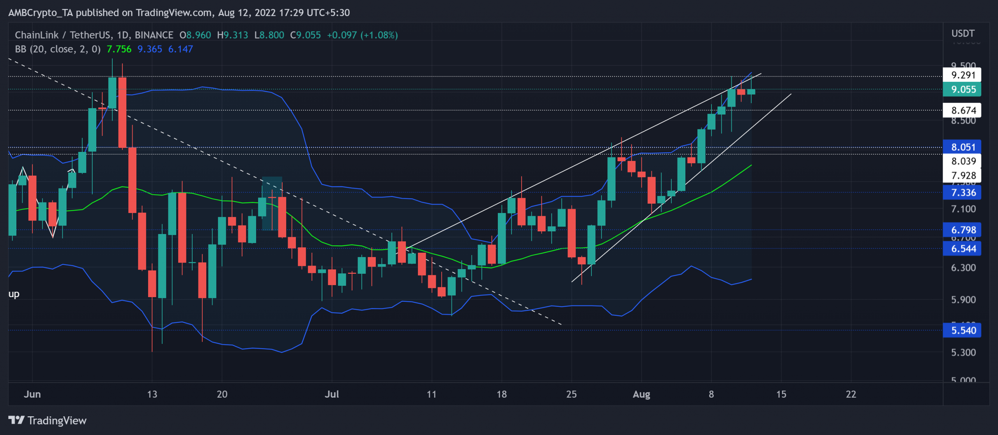Click the 6.300 price scale label
This screenshot has width=998, height=435.
[963, 268]
